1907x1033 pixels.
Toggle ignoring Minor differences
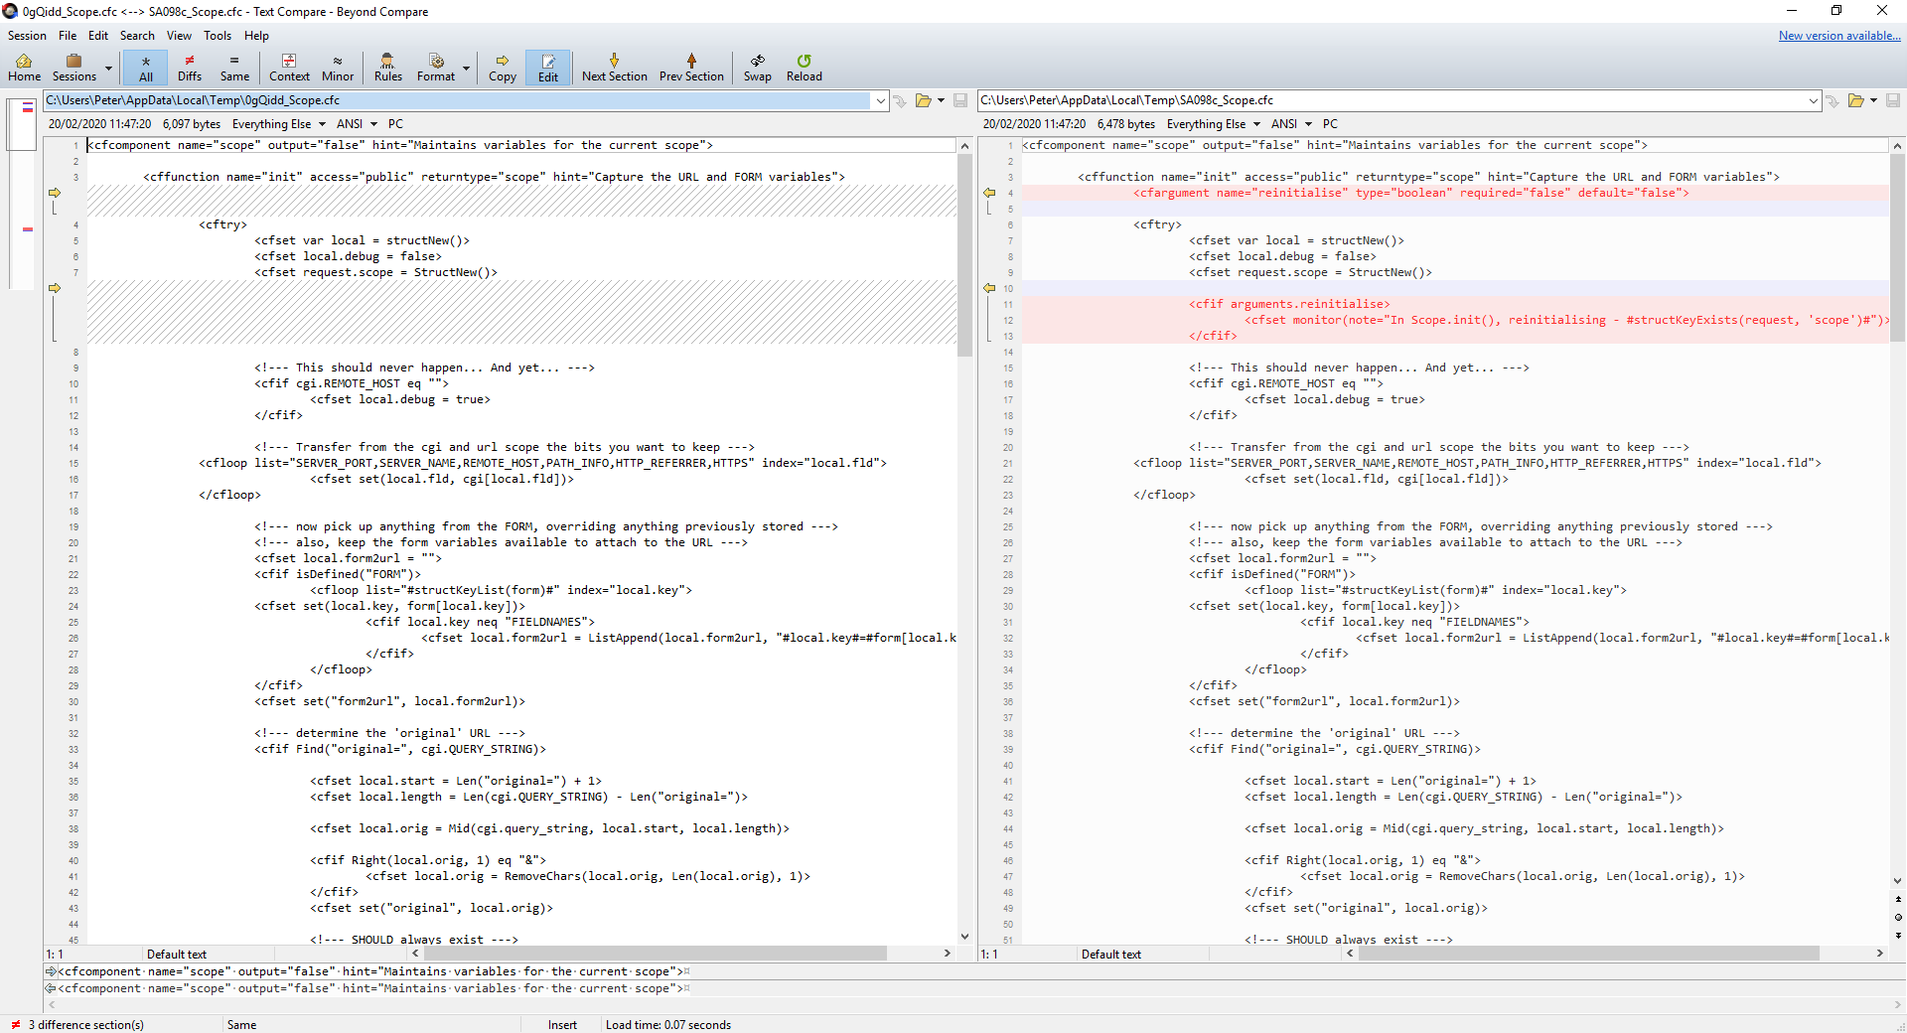[x=338, y=68]
